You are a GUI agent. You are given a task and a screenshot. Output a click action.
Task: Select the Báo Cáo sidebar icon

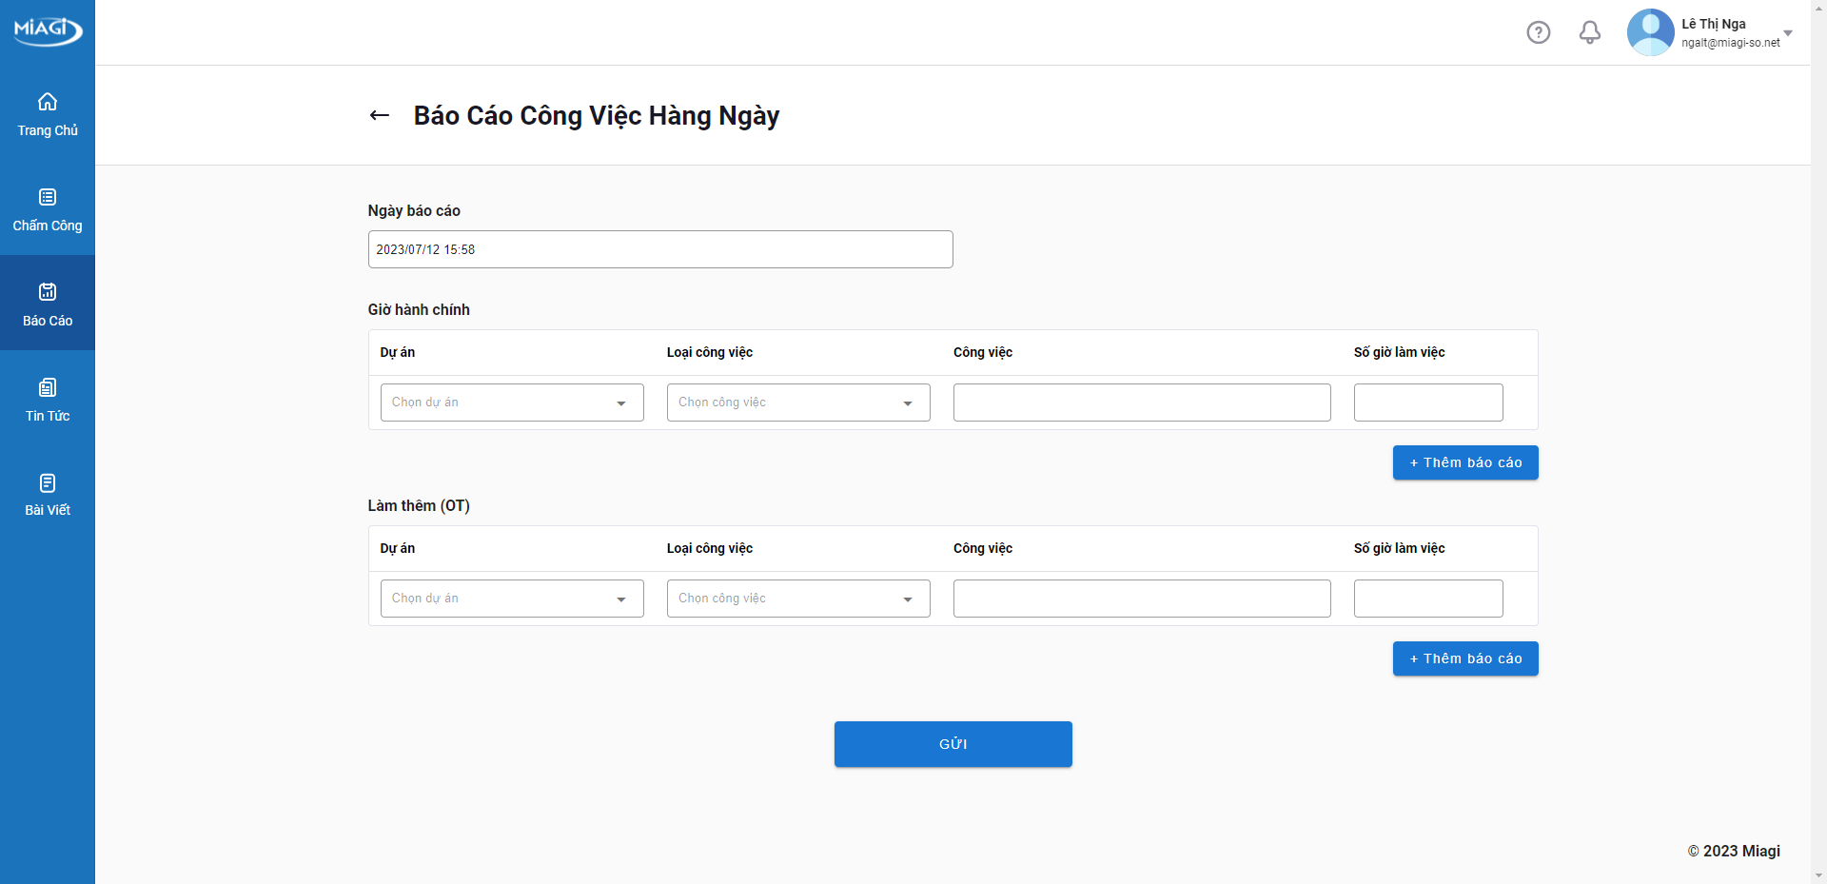[x=48, y=292]
